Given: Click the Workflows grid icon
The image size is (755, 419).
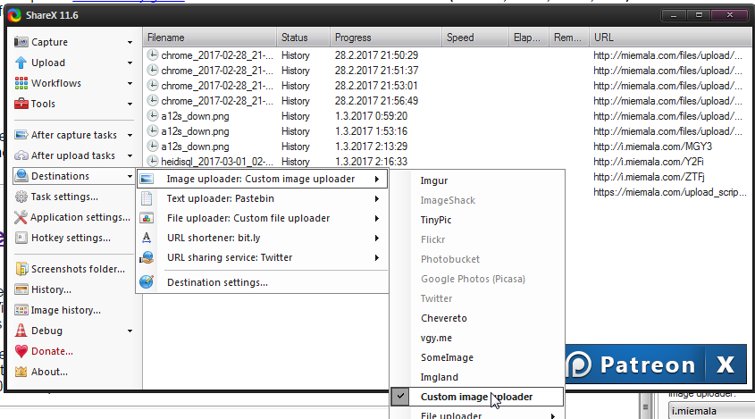Looking at the screenshot, I should coord(21,83).
